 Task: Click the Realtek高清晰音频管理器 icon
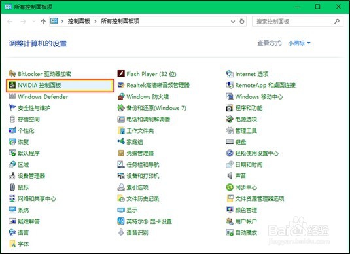(x=121, y=85)
